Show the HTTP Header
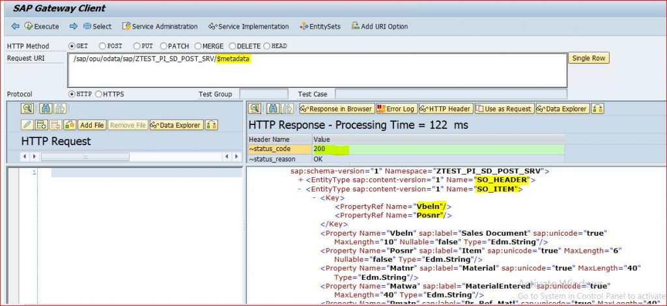Screen dimensions: 667x306 click(446, 109)
